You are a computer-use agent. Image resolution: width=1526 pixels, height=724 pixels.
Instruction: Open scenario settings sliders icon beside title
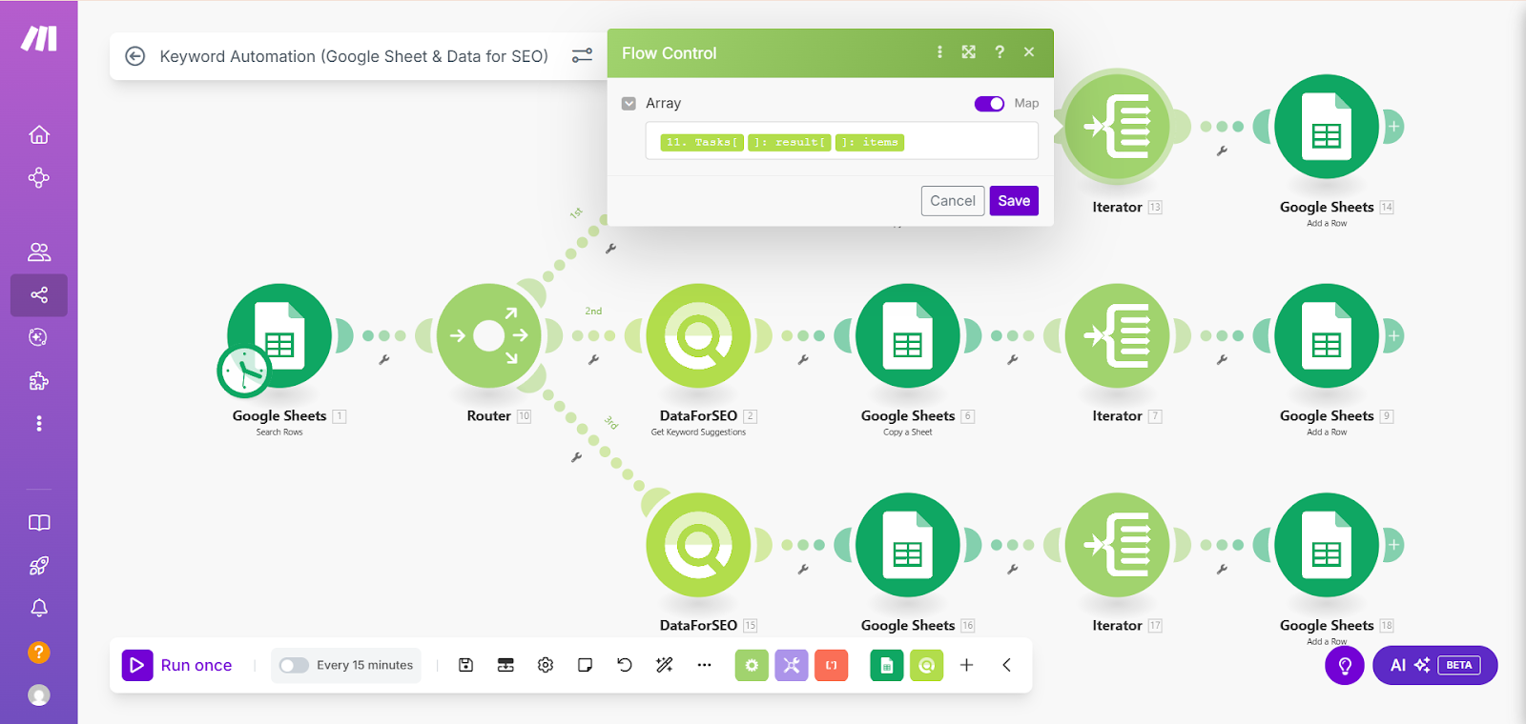coord(582,56)
